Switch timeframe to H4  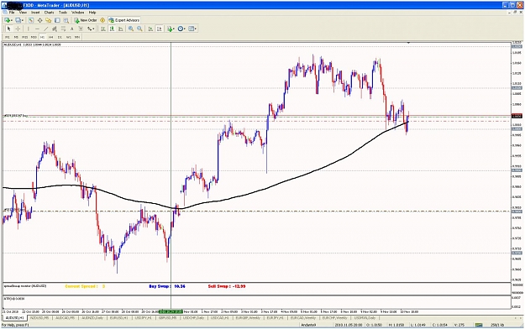click(x=51, y=37)
